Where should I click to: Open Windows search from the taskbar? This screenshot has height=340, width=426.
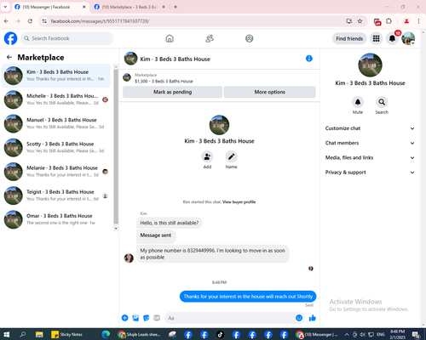pyautogui.click(x=23, y=334)
